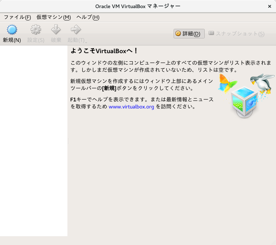Click the bold [新規] text in the instructions
The width and height of the screenshot is (276, 245).
click(x=109, y=88)
